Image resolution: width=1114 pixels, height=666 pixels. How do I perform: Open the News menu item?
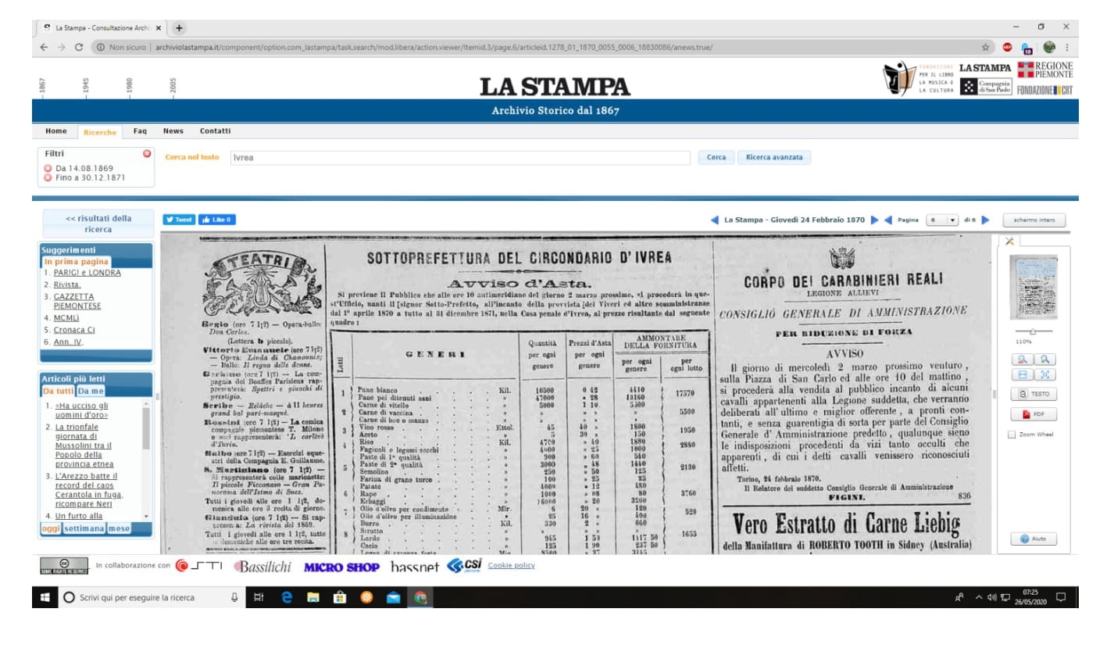[173, 131]
